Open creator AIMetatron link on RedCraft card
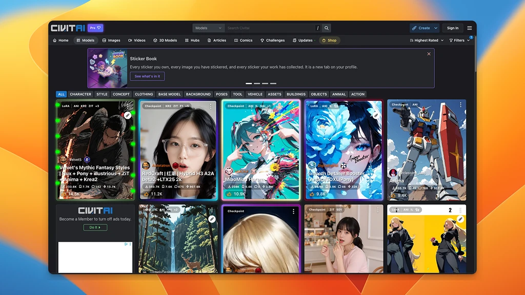The image size is (525, 295). tap(161, 165)
